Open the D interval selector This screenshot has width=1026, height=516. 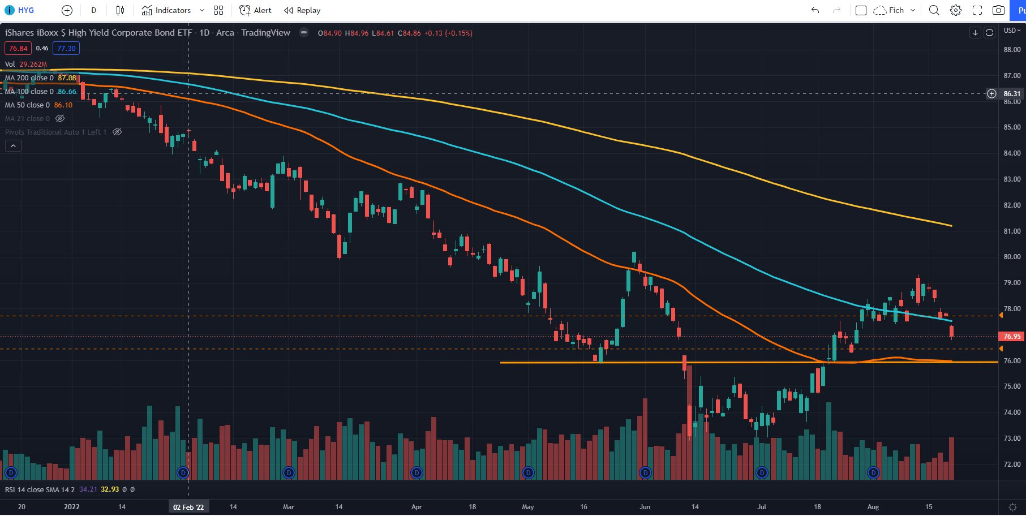pos(93,10)
